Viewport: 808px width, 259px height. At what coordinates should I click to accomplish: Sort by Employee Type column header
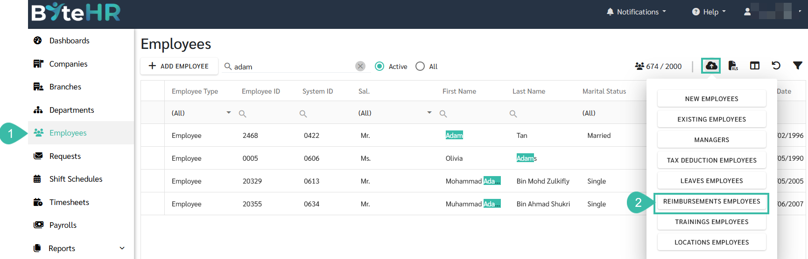point(195,91)
